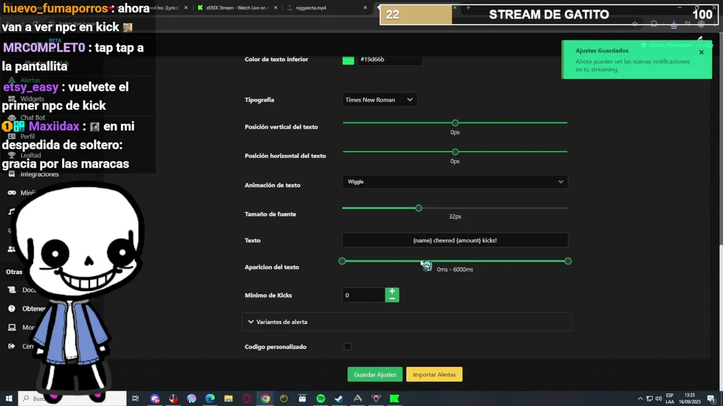The width and height of the screenshot is (723, 406).
Task: Click the question mark help sidebar icon
Action: click(11, 308)
